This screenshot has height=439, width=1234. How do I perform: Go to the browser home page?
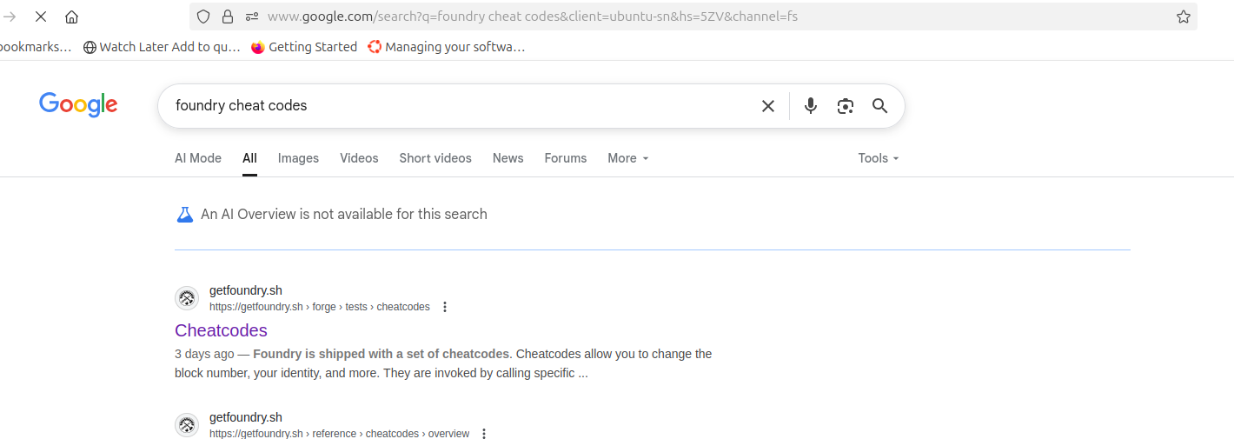[71, 17]
